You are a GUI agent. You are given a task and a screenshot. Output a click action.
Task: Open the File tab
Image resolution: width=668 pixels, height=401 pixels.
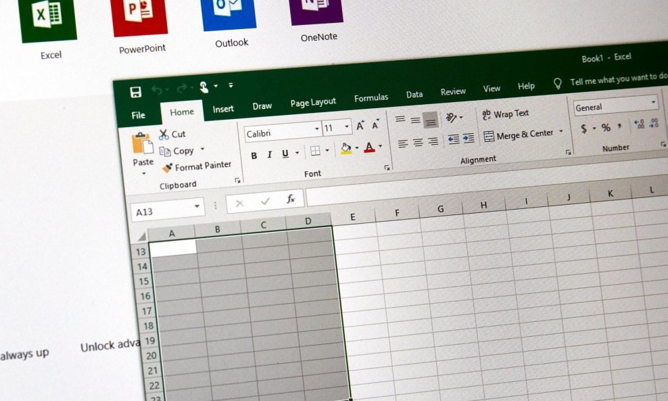(138, 115)
